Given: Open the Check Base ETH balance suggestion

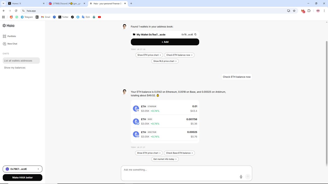Looking at the screenshot, I should tap(179, 153).
